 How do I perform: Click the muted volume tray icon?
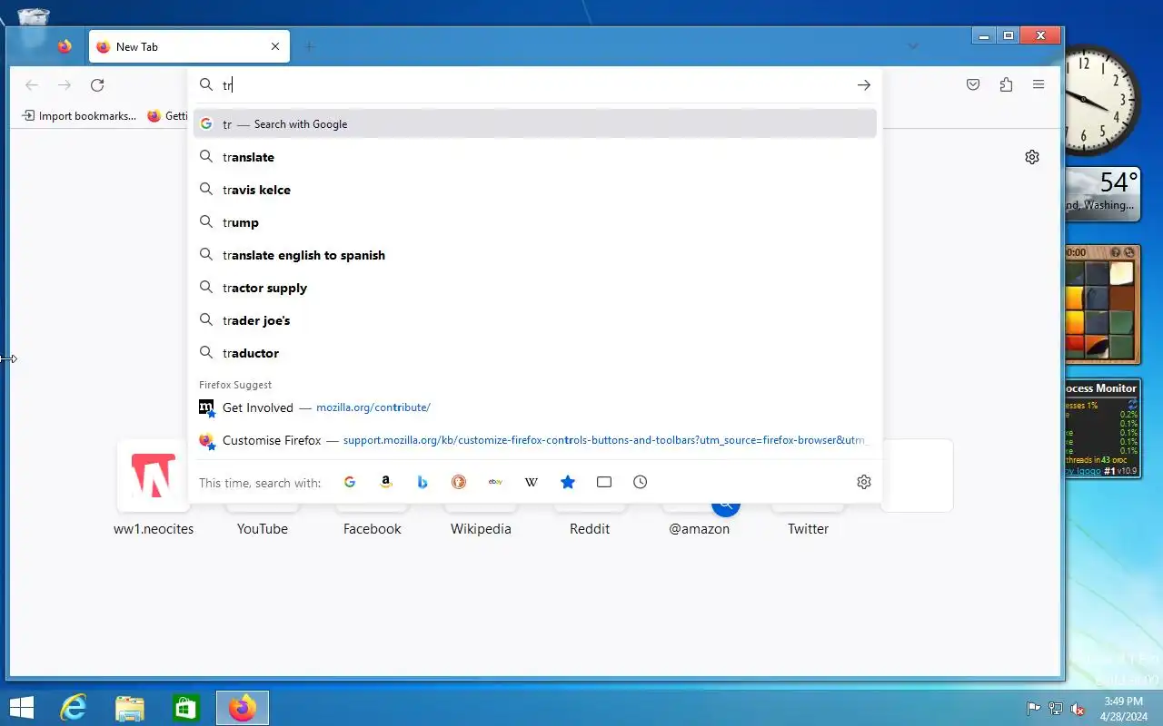tap(1078, 709)
